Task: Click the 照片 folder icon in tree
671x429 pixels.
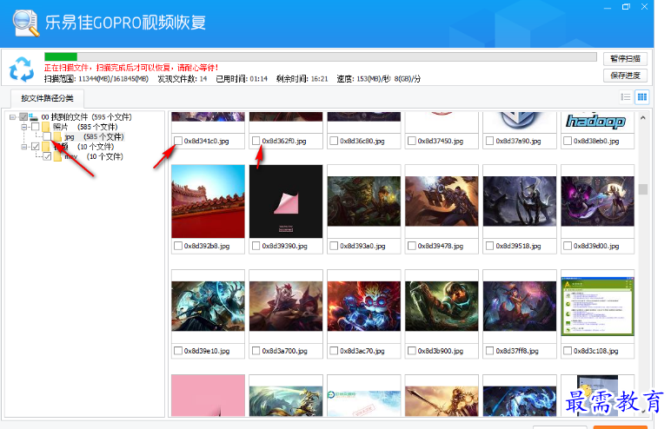Action: 46,127
